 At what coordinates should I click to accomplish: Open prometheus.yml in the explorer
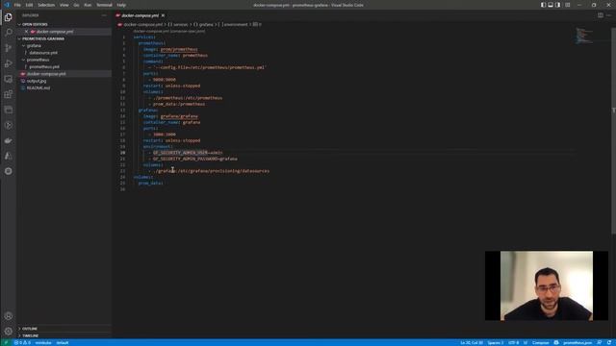click(44, 66)
